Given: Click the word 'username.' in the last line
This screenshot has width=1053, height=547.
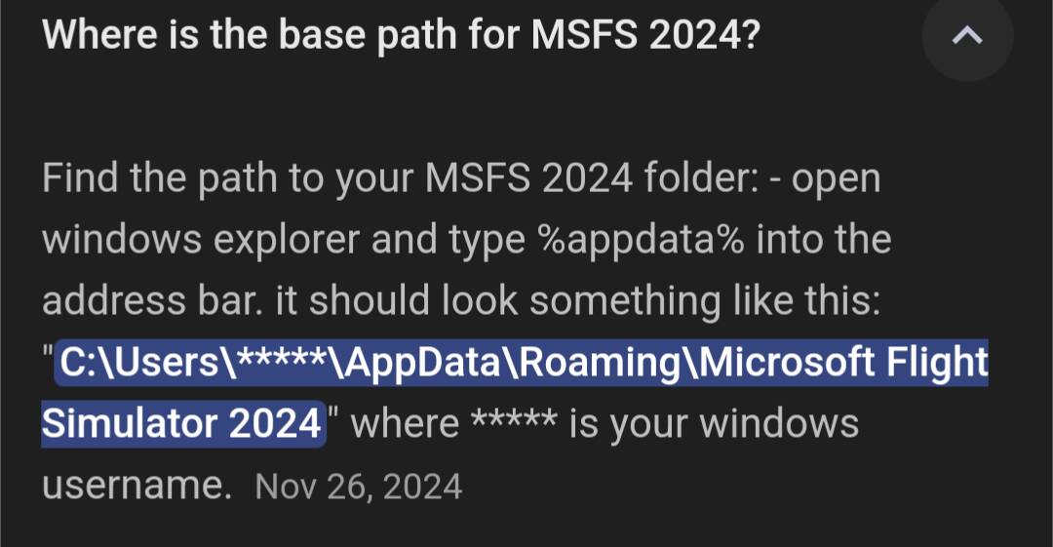Looking at the screenshot, I should point(137,486).
